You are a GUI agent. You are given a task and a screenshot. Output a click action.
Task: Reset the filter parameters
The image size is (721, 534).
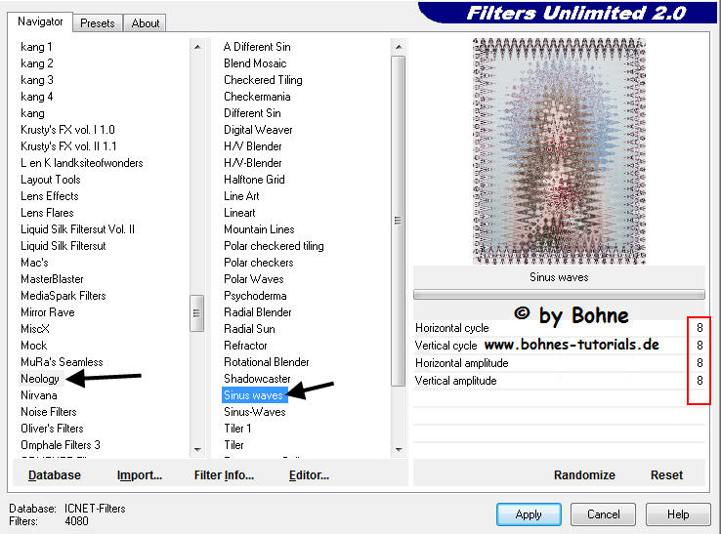coord(666,475)
